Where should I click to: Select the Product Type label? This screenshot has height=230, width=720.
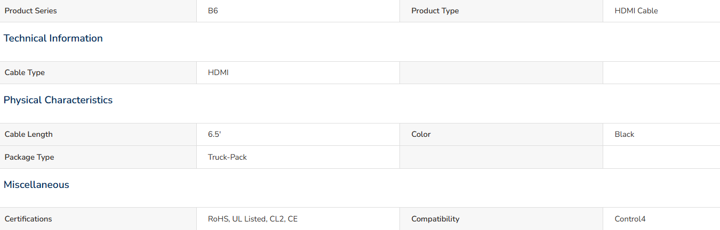click(x=435, y=11)
